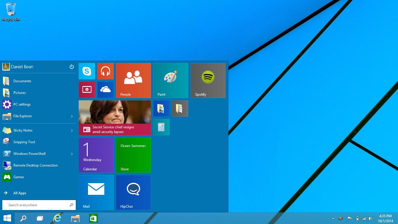
Task: Open the Skype tile
Action: point(87,71)
